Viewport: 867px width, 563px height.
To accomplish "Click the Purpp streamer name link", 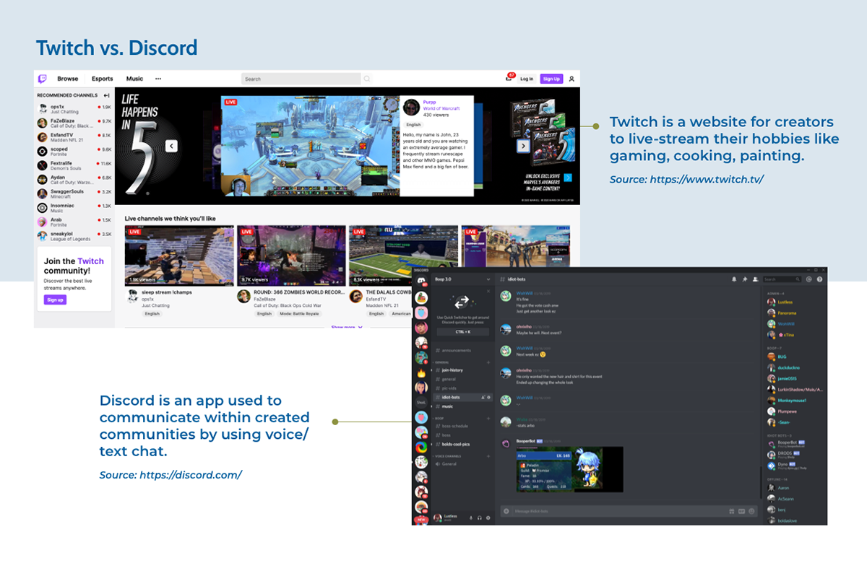I will pos(430,102).
